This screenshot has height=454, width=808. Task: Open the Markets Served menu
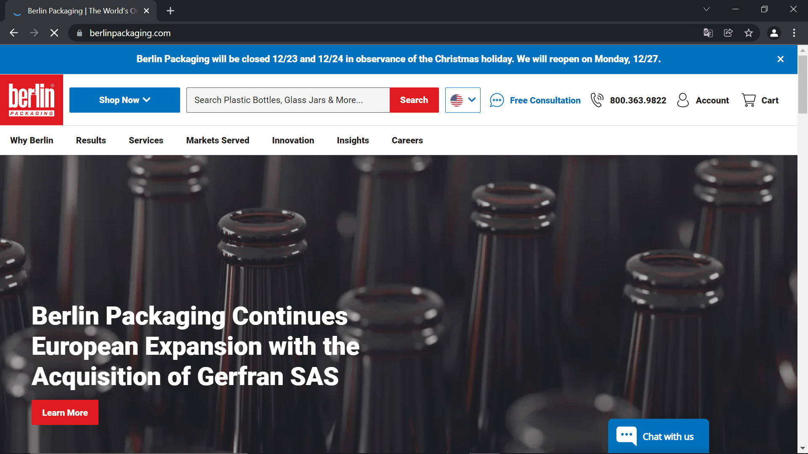click(218, 140)
